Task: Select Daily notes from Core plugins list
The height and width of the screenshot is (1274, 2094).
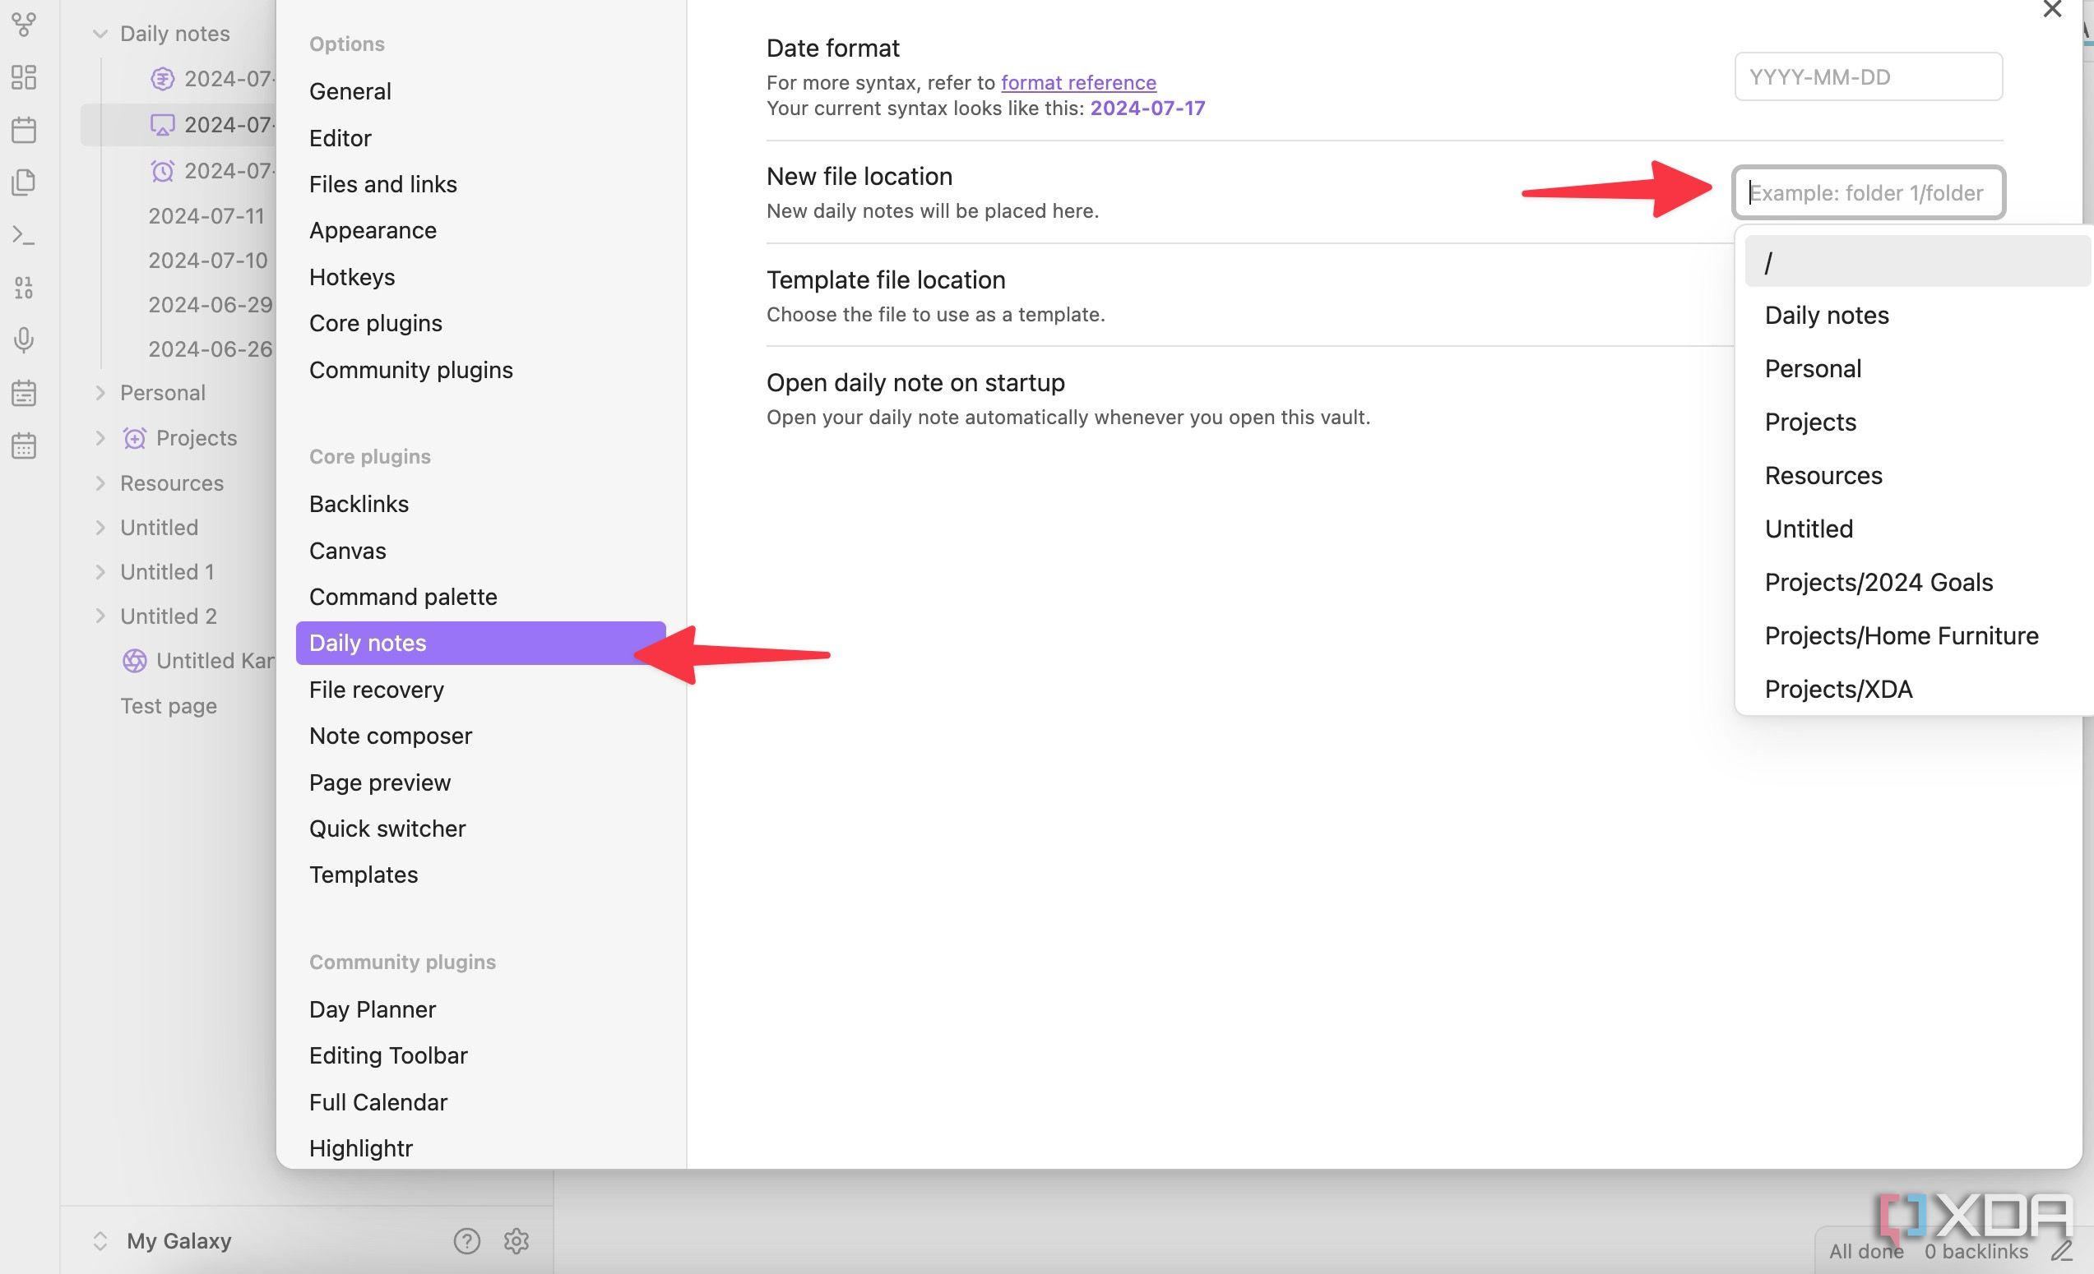Action: tap(368, 643)
